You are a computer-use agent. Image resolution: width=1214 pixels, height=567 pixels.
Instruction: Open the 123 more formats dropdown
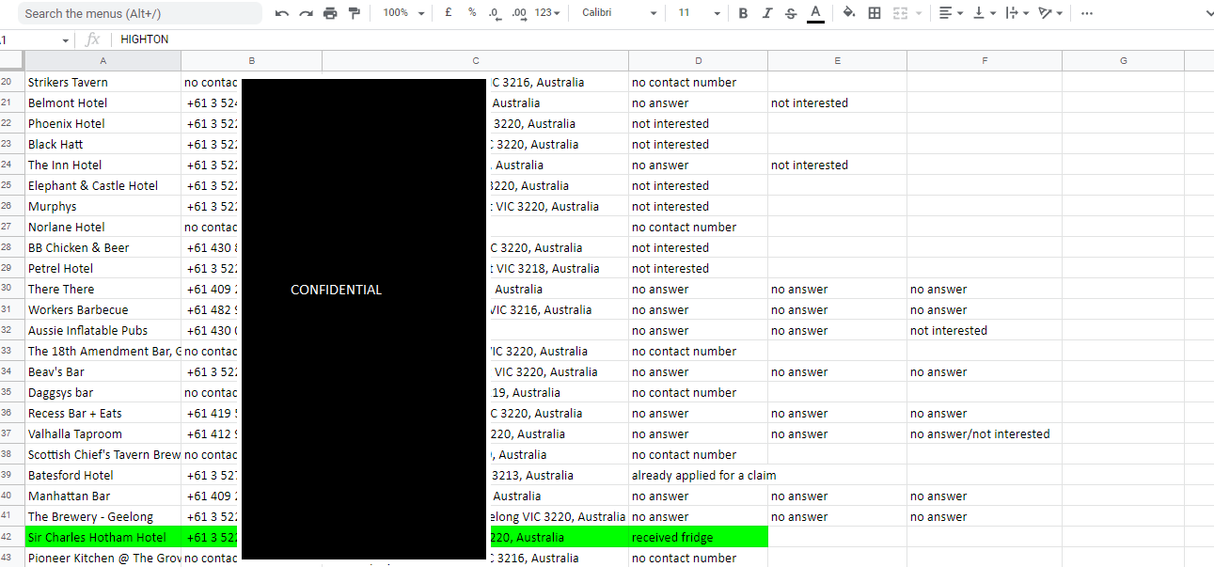pos(547,13)
